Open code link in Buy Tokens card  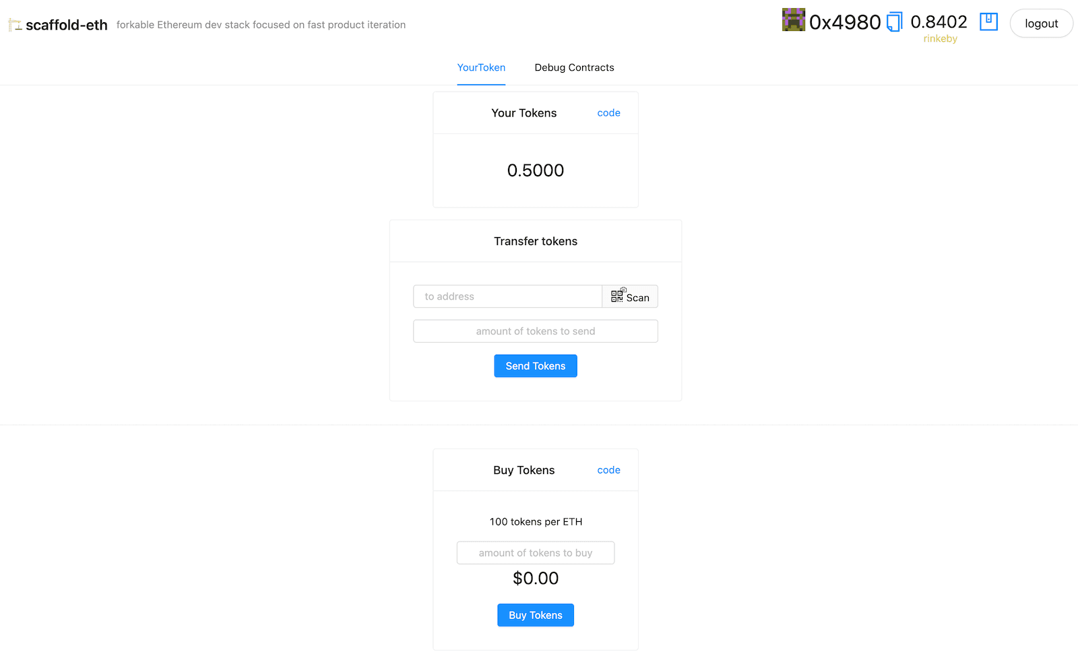pyautogui.click(x=608, y=470)
